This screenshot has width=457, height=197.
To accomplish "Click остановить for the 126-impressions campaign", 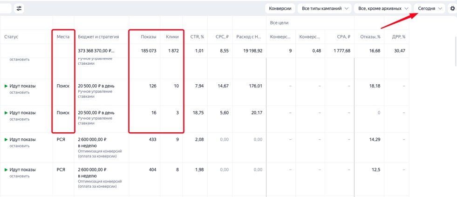I will tap(20, 92).
